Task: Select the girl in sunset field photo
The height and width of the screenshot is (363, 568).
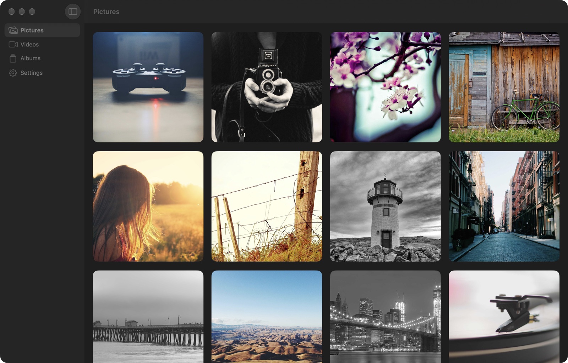Action: tap(148, 206)
